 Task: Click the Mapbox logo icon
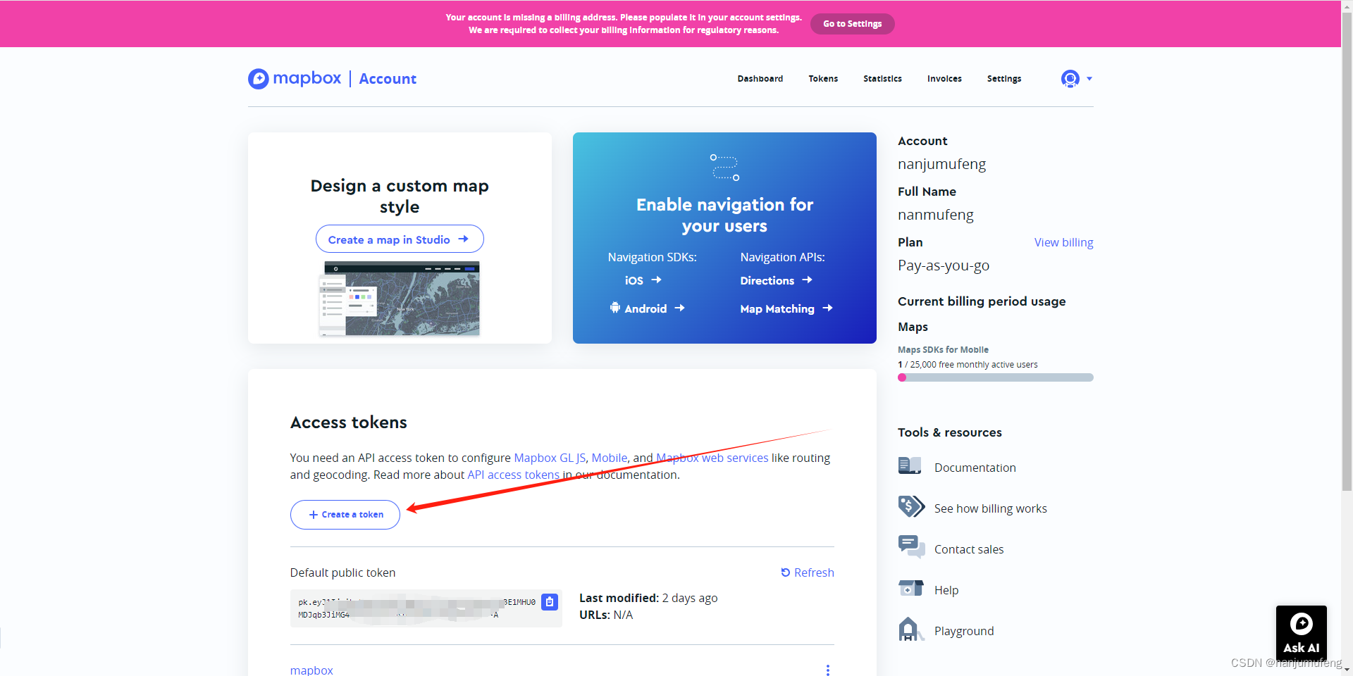(x=258, y=78)
